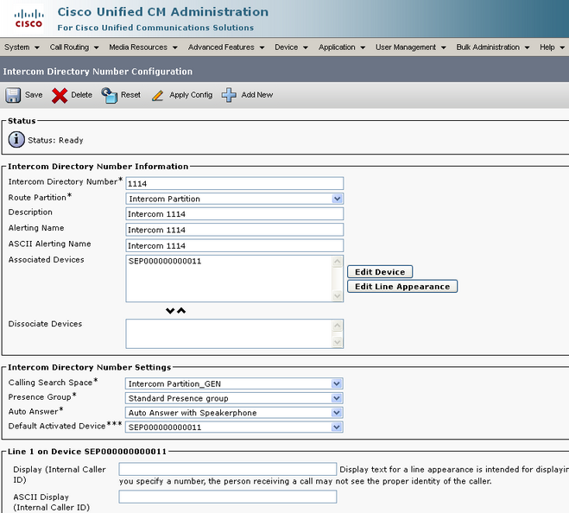This screenshot has height=513, width=569.
Task: Click the Save floppy disk icon
Action: pyautogui.click(x=13, y=96)
